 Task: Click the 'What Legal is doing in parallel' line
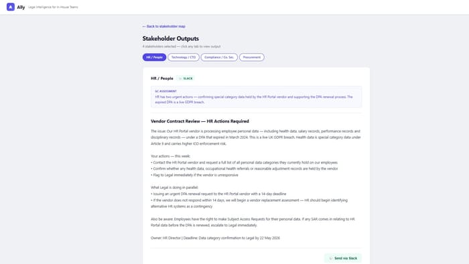(174, 188)
